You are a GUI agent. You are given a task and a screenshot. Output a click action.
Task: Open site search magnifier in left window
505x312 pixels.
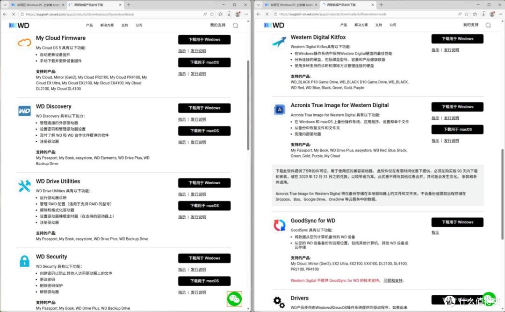coord(235,25)
